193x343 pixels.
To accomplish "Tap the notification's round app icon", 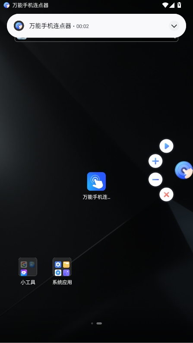I will [x=19, y=26].
